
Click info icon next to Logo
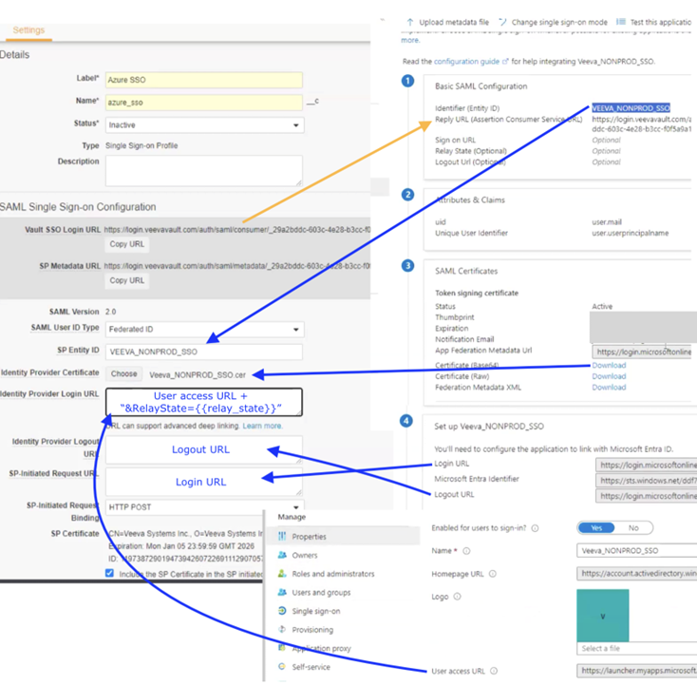(458, 597)
